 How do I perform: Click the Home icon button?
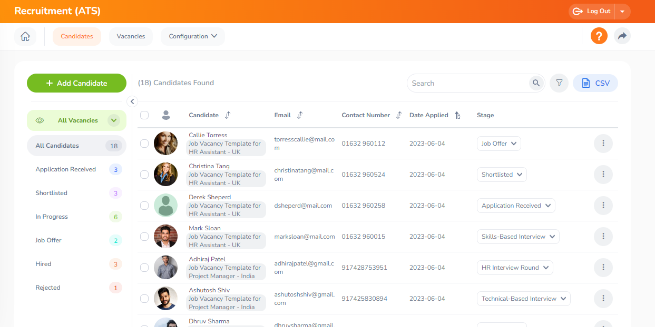click(x=25, y=36)
